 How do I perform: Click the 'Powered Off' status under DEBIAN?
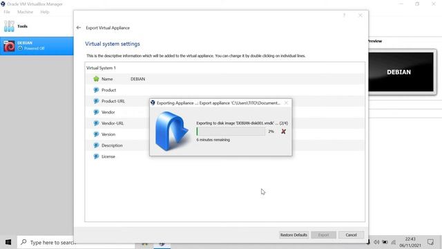34,48
